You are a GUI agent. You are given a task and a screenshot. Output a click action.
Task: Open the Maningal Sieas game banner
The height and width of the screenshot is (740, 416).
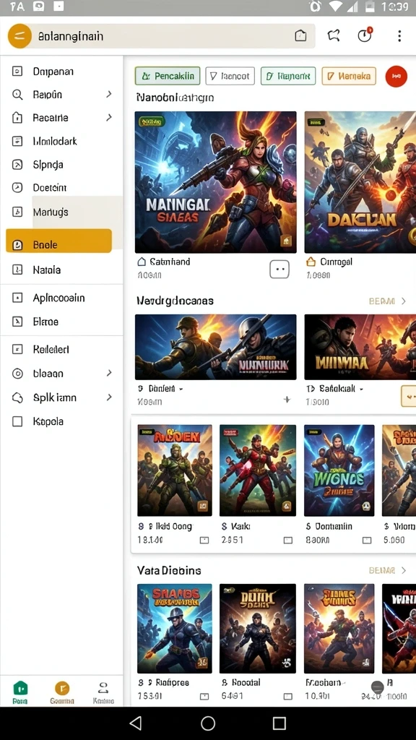(215, 182)
